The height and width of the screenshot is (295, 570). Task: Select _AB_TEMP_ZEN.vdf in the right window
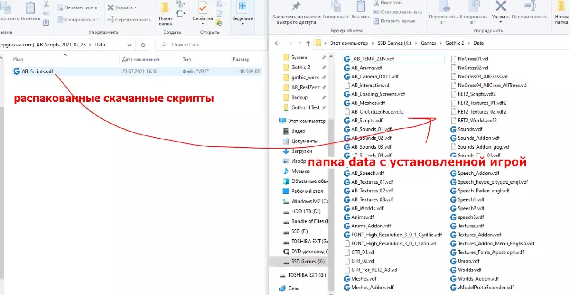tap(393, 59)
